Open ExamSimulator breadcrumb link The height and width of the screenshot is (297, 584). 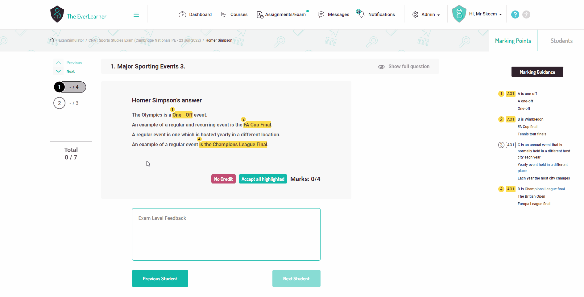click(71, 40)
